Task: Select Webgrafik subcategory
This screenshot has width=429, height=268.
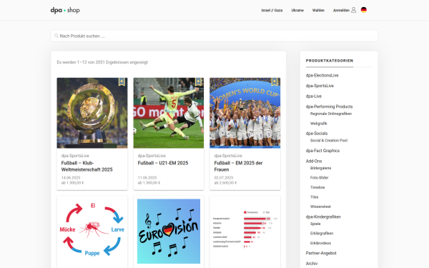Action: tap(318, 124)
